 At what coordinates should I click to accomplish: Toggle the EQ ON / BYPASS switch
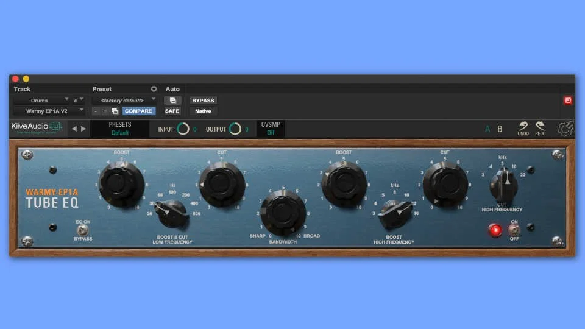tap(82, 230)
